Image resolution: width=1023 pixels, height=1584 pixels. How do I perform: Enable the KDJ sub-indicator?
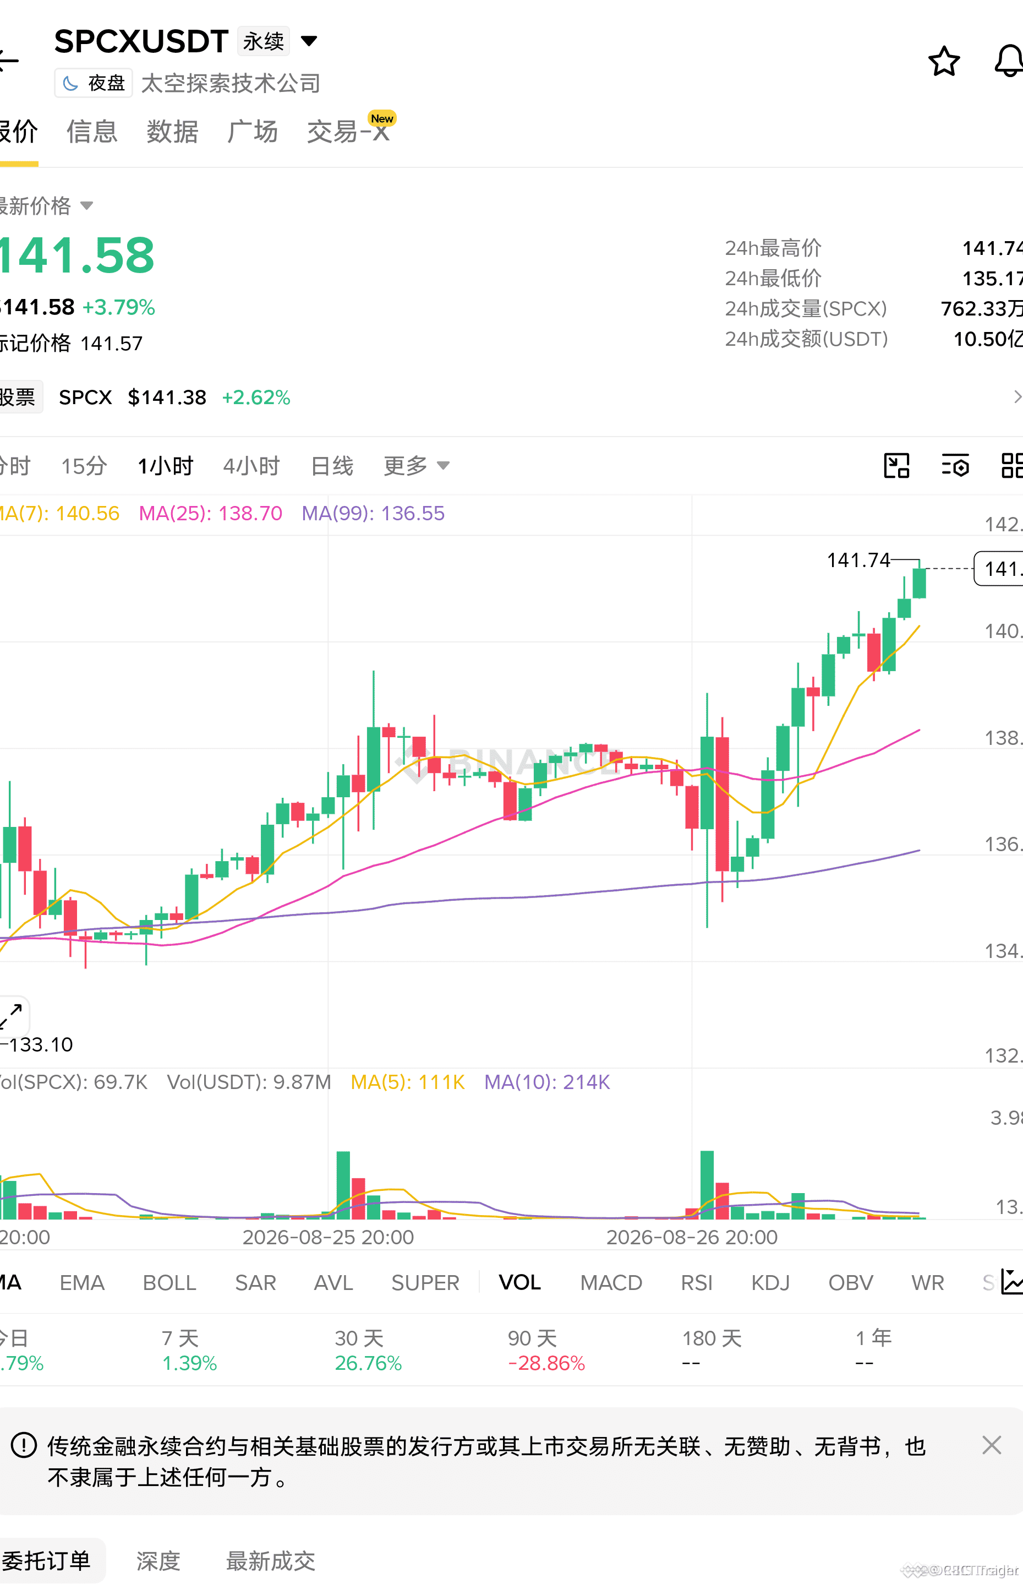(x=770, y=1282)
